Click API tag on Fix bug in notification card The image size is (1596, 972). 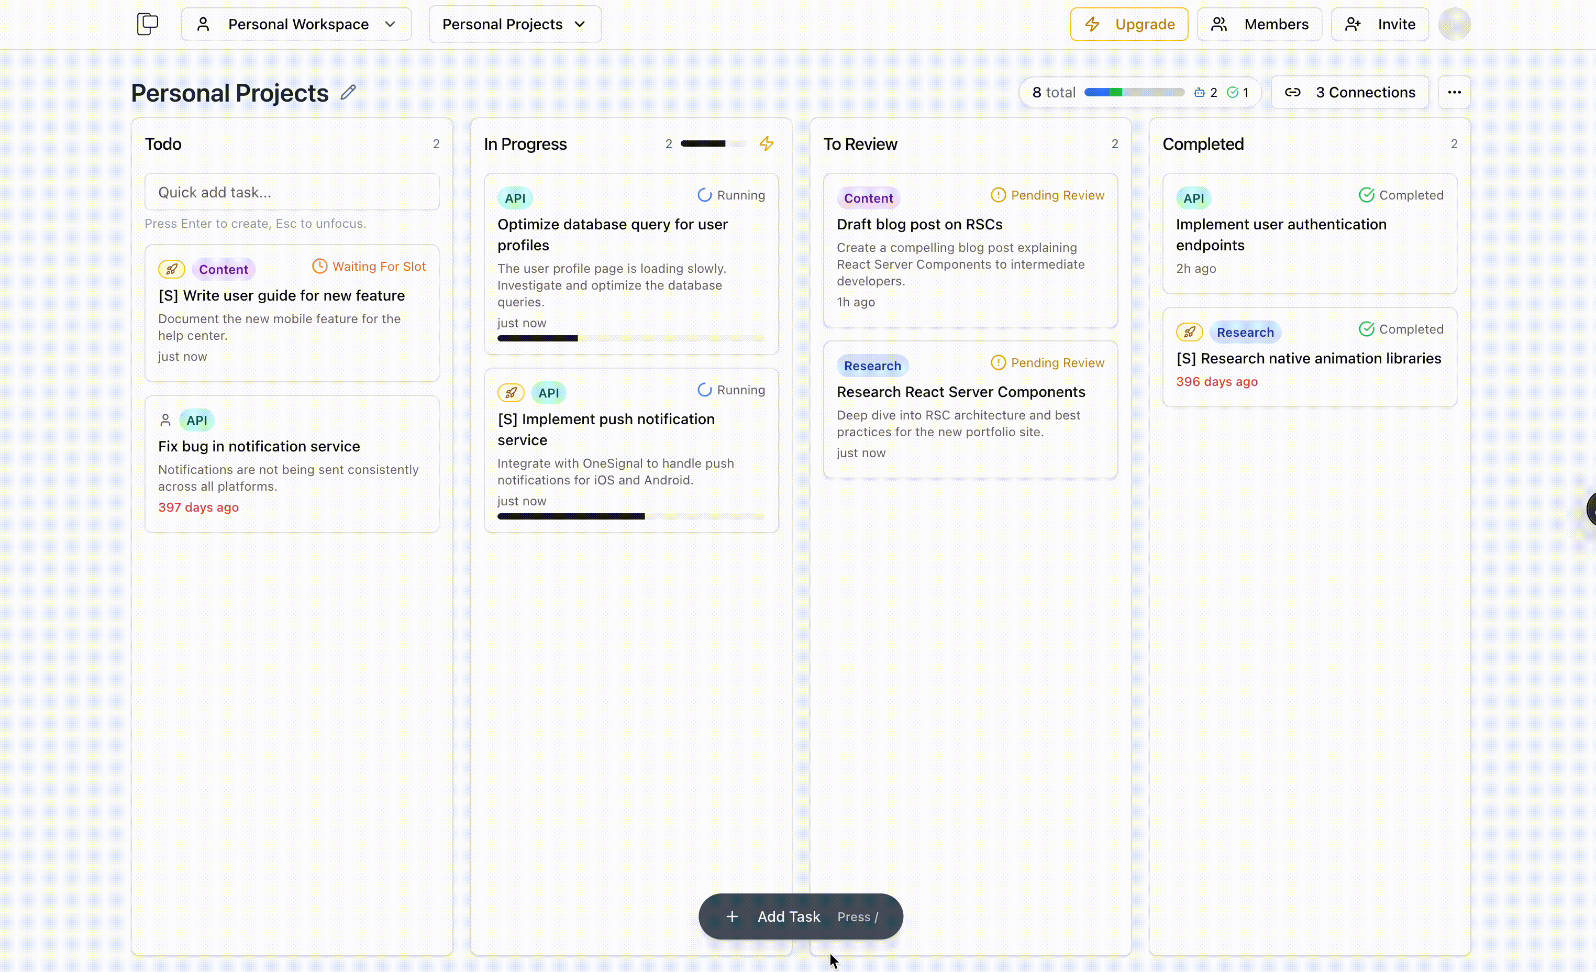196,420
